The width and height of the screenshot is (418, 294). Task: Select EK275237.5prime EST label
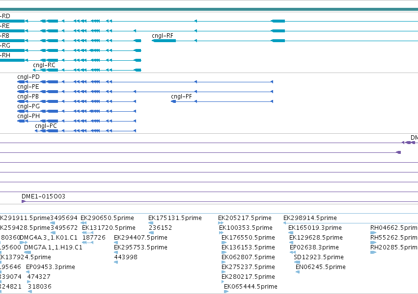click(248, 267)
